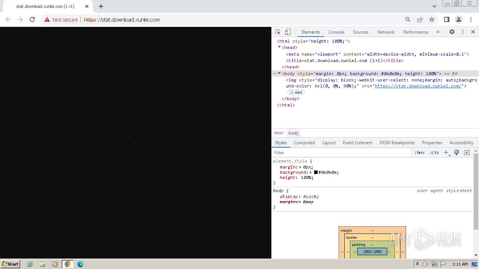The height and width of the screenshot is (269, 479).
Task: Open the Accessibility tab
Action: tap(461, 143)
